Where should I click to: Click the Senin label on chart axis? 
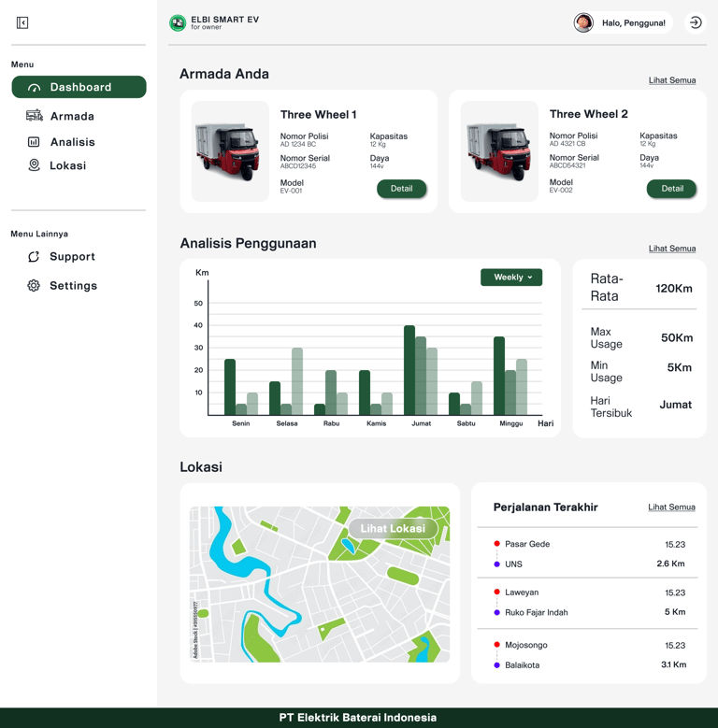point(240,423)
